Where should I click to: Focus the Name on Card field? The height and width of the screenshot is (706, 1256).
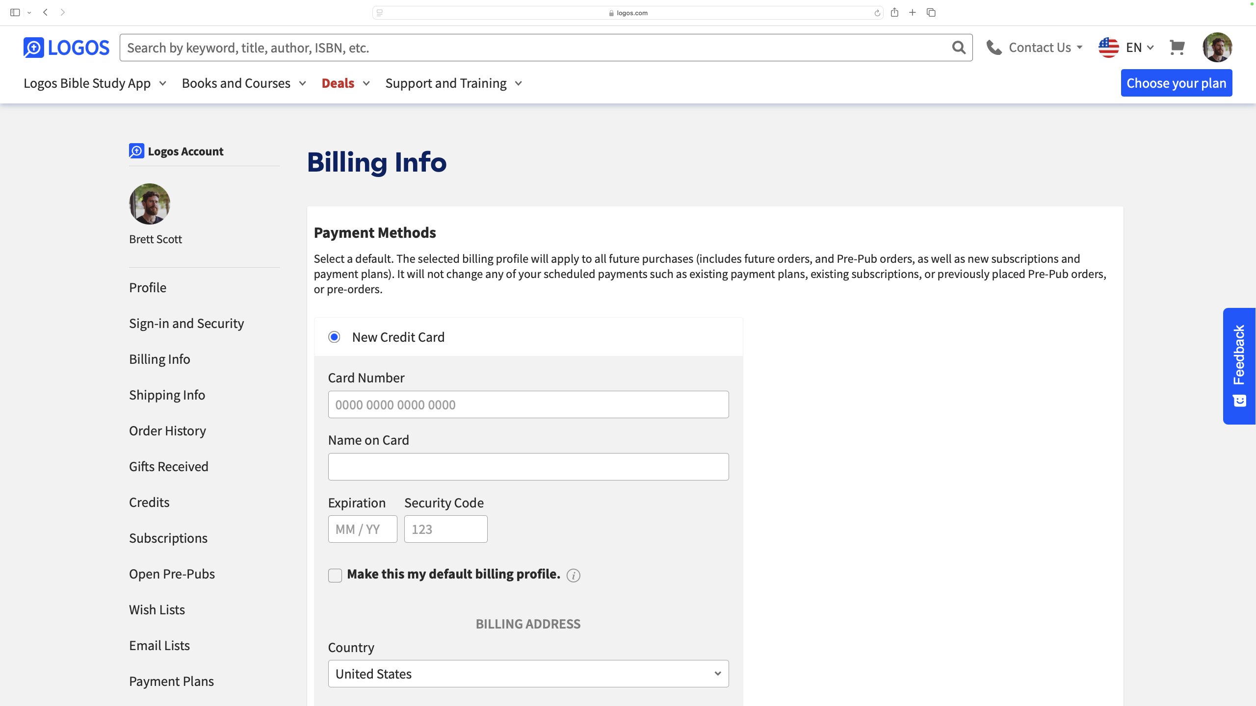coord(528,467)
